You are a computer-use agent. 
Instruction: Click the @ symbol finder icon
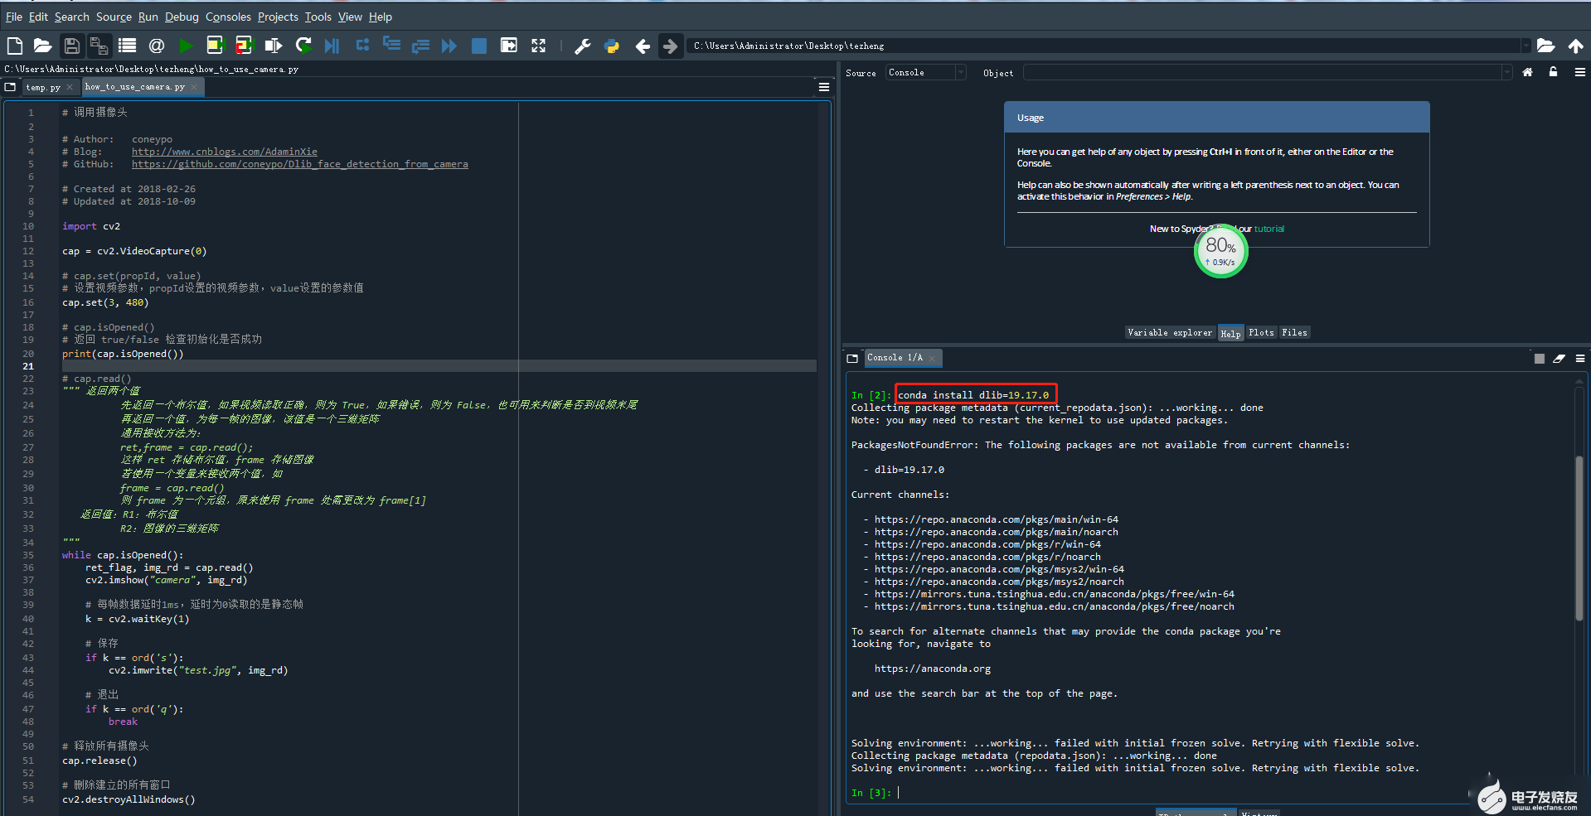157,46
